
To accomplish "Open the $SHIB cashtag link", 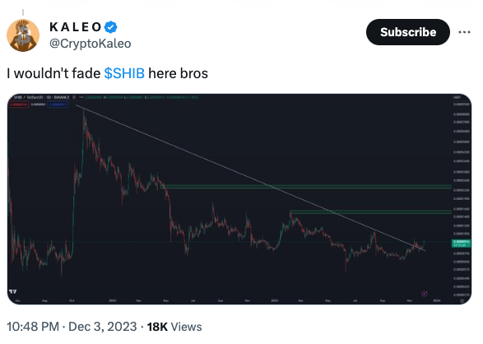I will click(124, 73).
